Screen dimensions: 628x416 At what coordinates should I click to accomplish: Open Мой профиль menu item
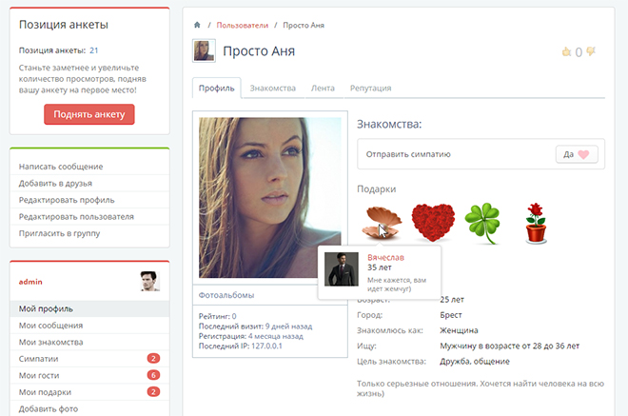pyautogui.click(x=89, y=308)
